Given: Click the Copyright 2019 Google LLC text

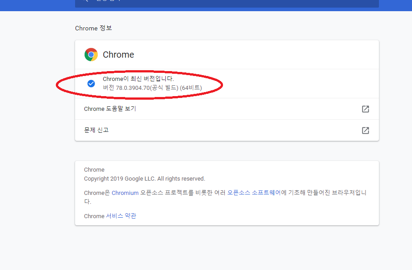Looking at the screenshot, I should [144, 179].
